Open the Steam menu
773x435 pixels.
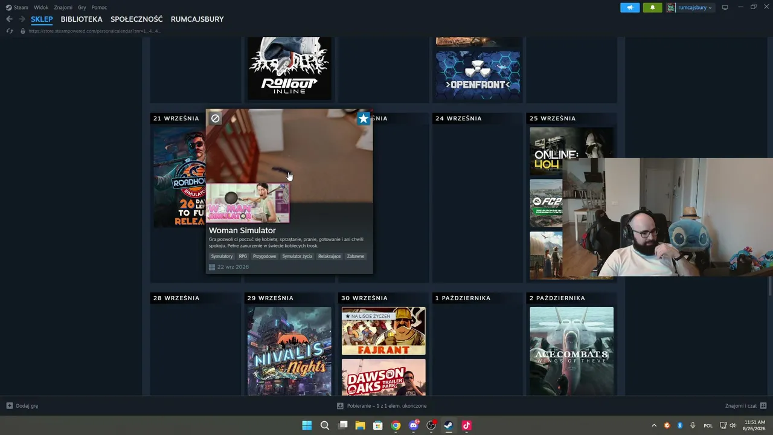pos(17,7)
